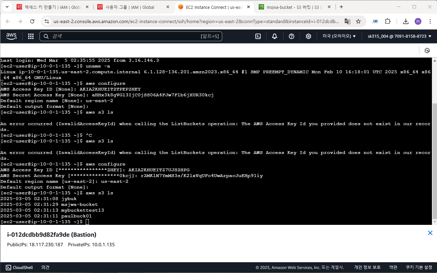Open the settings gear in AWS header
The image size is (437, 273).
tap(309, 36)
